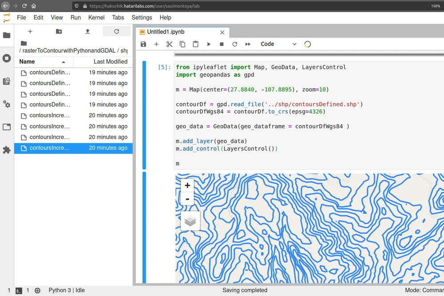
Task: Run the selected cell
Action: pyautogui.click(x=209, y=44)
